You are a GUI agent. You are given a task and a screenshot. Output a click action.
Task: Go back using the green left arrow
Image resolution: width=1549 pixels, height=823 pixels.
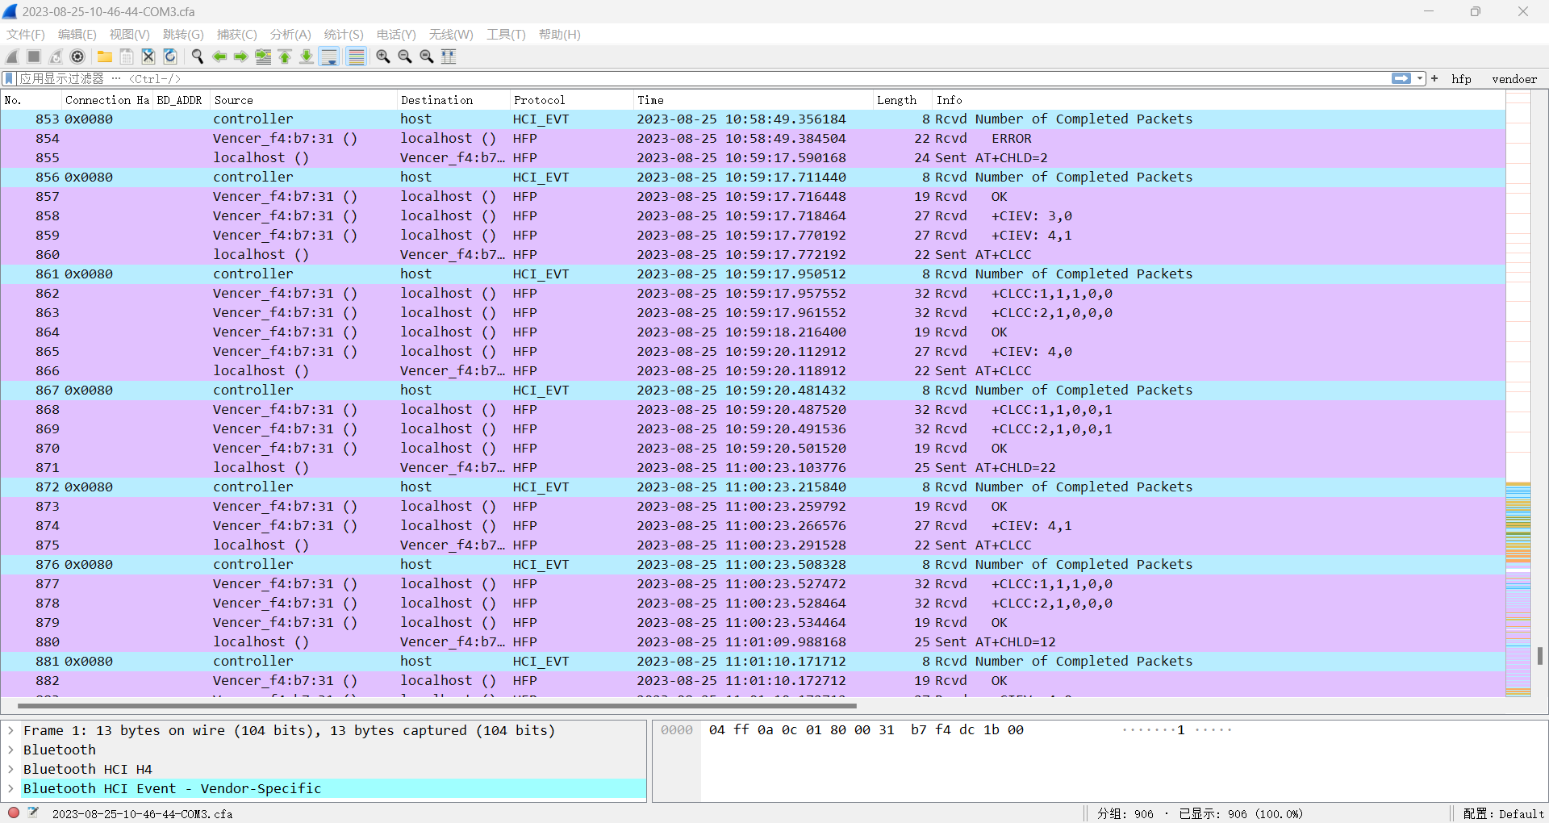point(219,56)
